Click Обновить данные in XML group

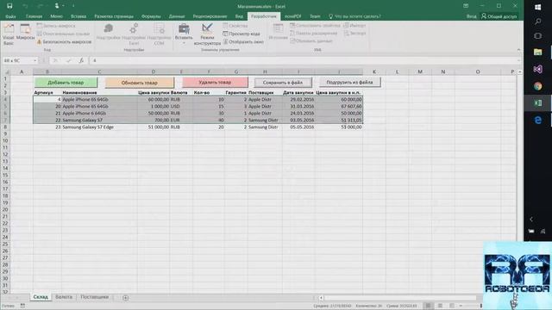pyautogui.click(x=311, y=41)
